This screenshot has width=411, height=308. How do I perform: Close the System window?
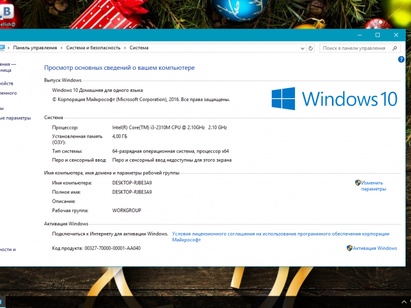click(x=396, y=35)
